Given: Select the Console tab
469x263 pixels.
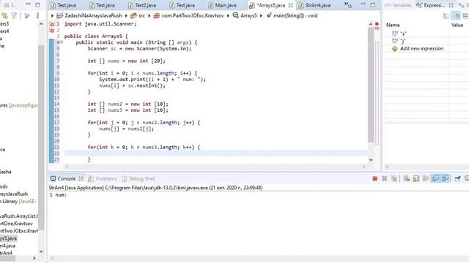Looking at the screenshot, I should pyautogui.click(x=63, y=178).
